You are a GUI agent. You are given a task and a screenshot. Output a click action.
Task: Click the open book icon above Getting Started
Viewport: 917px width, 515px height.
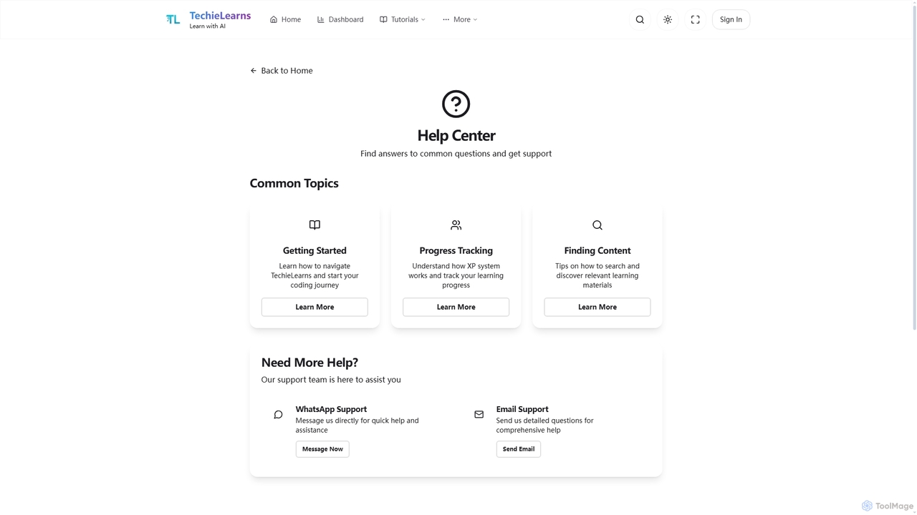(315, 225)
